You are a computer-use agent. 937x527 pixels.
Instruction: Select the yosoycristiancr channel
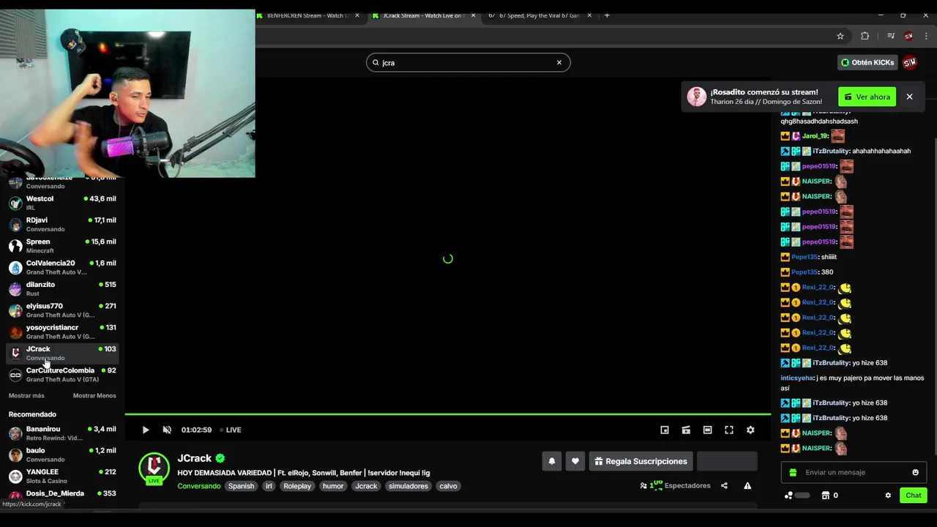pyautogui.click(x=62, y=332)
